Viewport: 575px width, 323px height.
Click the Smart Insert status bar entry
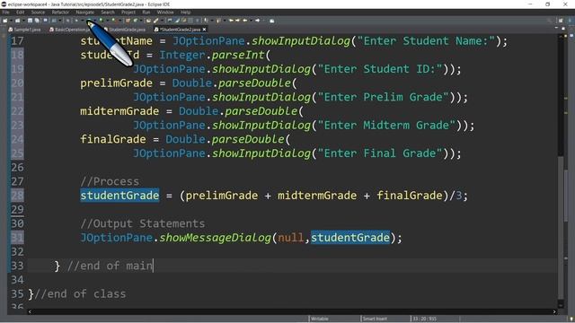pyautogui.click(x=375, y=319)
